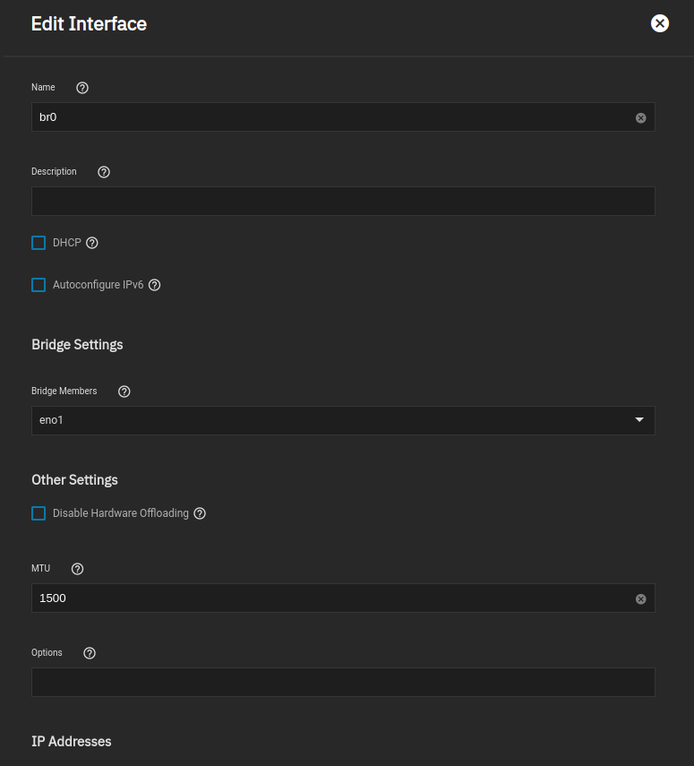Click the DHCP help question icon
Viewport: 694px width, 766px height.
pyautogui.click(x=92, y=243)
